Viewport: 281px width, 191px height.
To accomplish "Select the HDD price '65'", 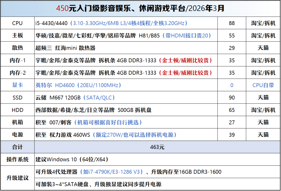I will (232, 110).
